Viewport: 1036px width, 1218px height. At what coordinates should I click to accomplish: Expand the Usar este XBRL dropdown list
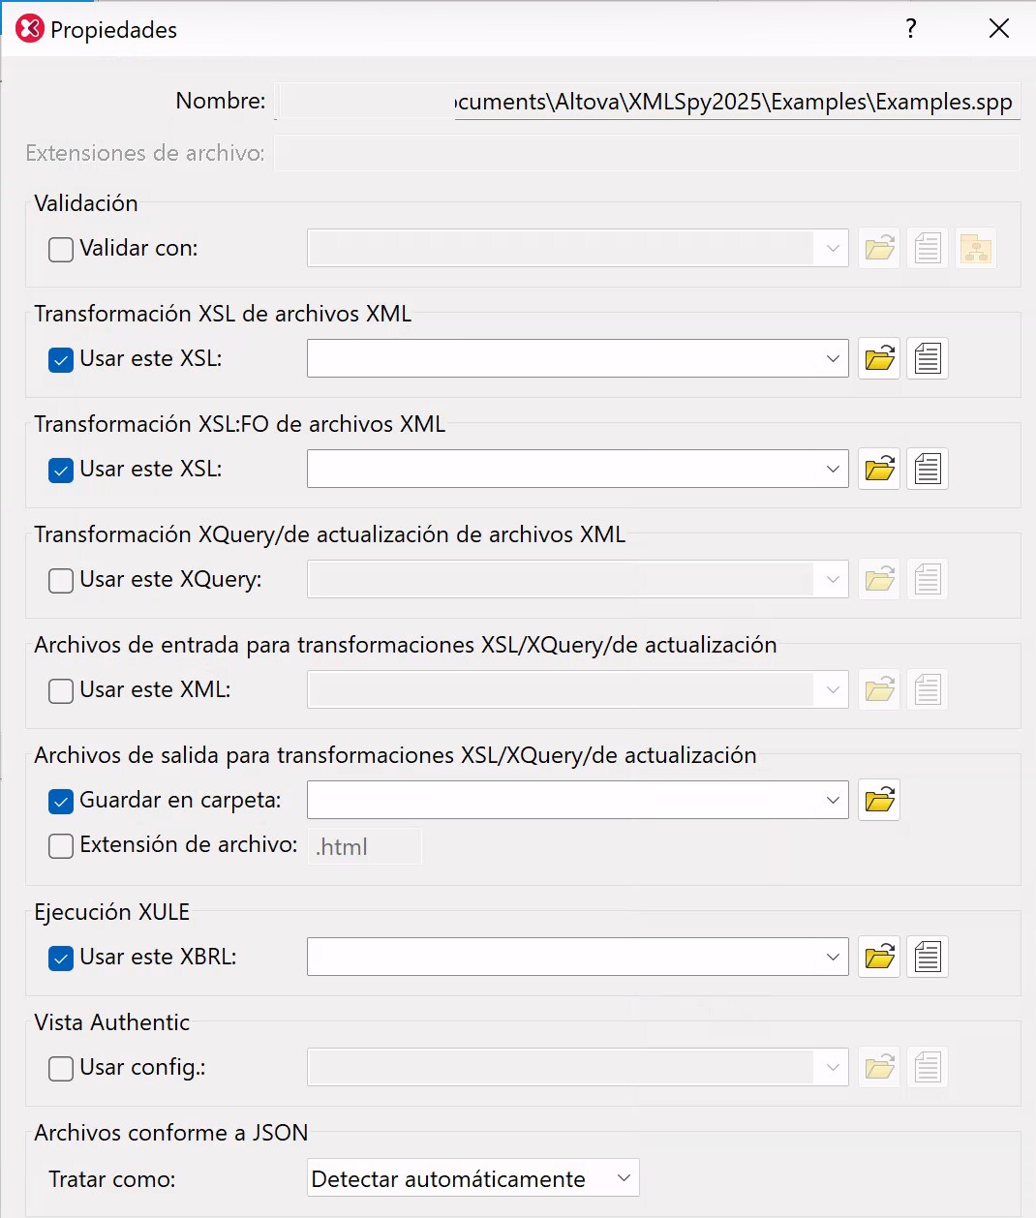[832, 958]
